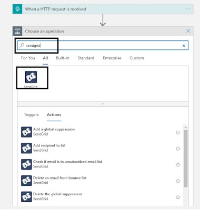Open the Enterprise connectors tab
The width and height of the screenshot is (200, 210).
pyautogui.click(x=112, y=58)
